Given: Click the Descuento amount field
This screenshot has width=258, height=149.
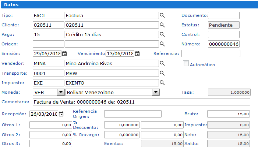Looking at the screenshot, I should click(x=162, y=125).
